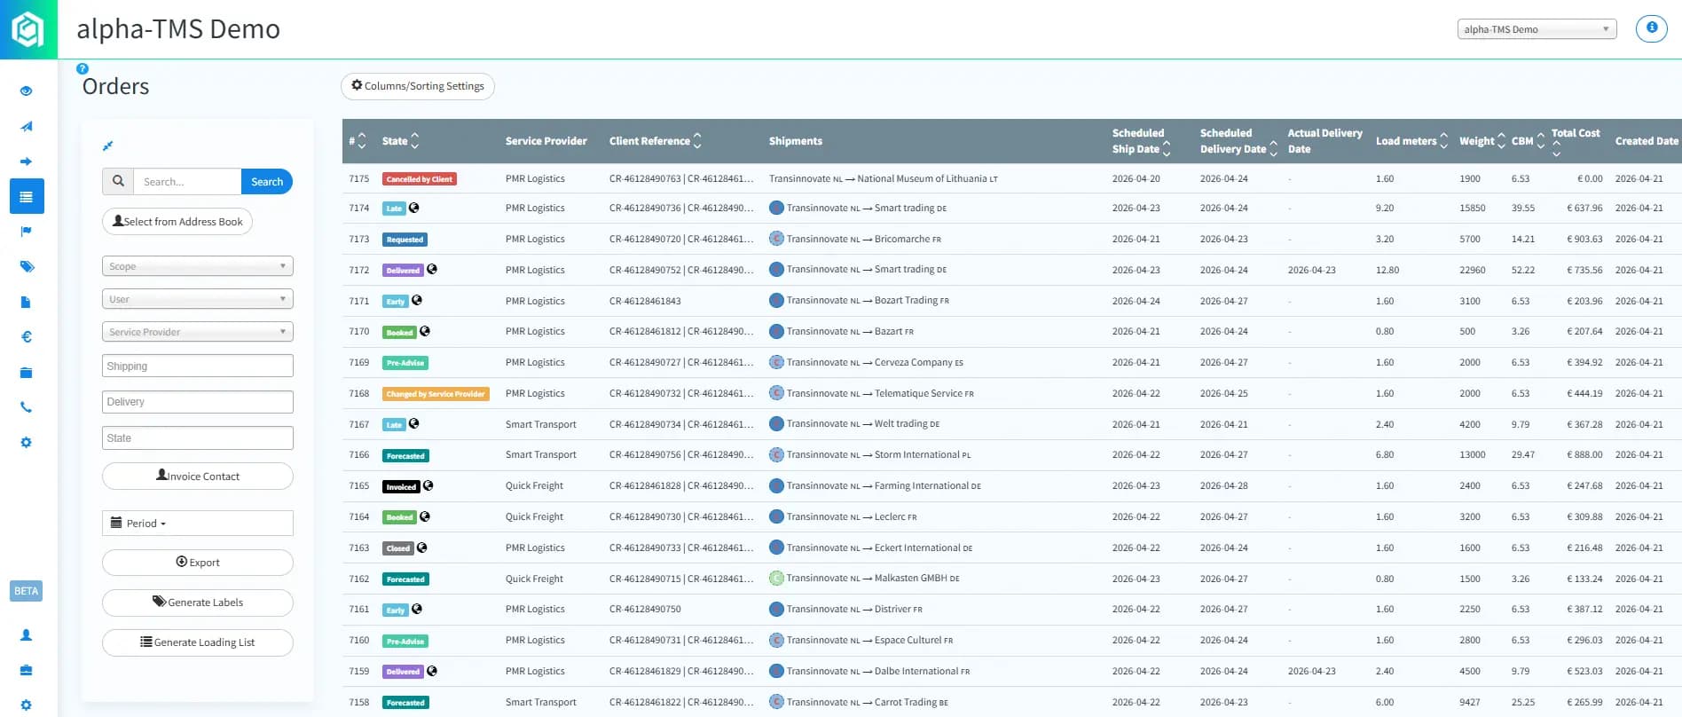Click the Changed by Service Provider badge

436,394
